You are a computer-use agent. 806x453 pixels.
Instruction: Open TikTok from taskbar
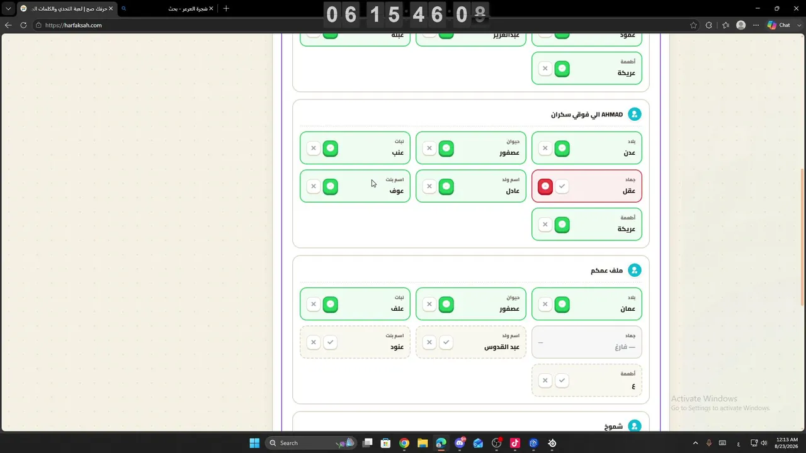515,443
